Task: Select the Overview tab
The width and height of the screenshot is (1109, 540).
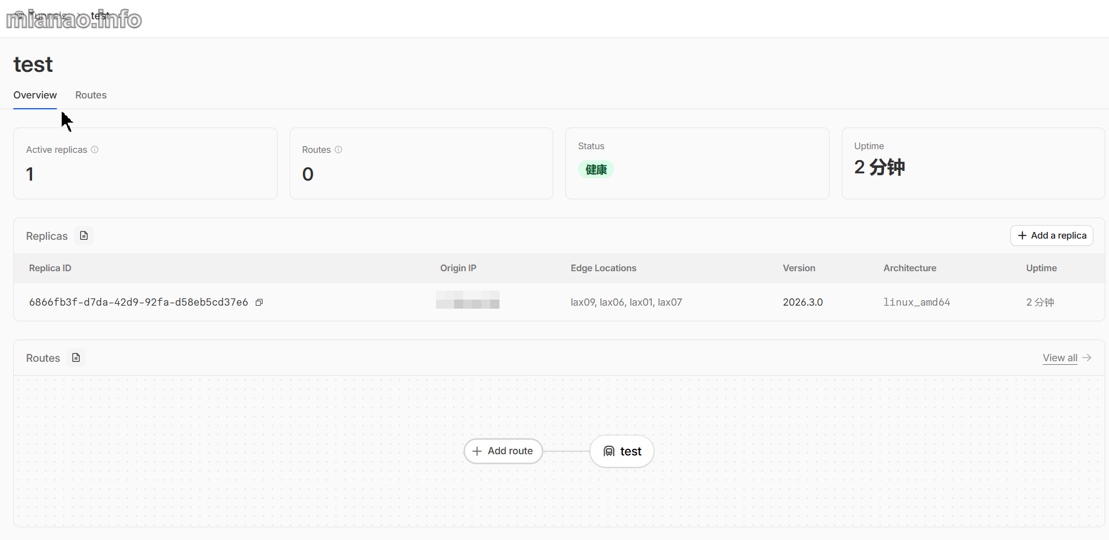Action: click(35, 95)
